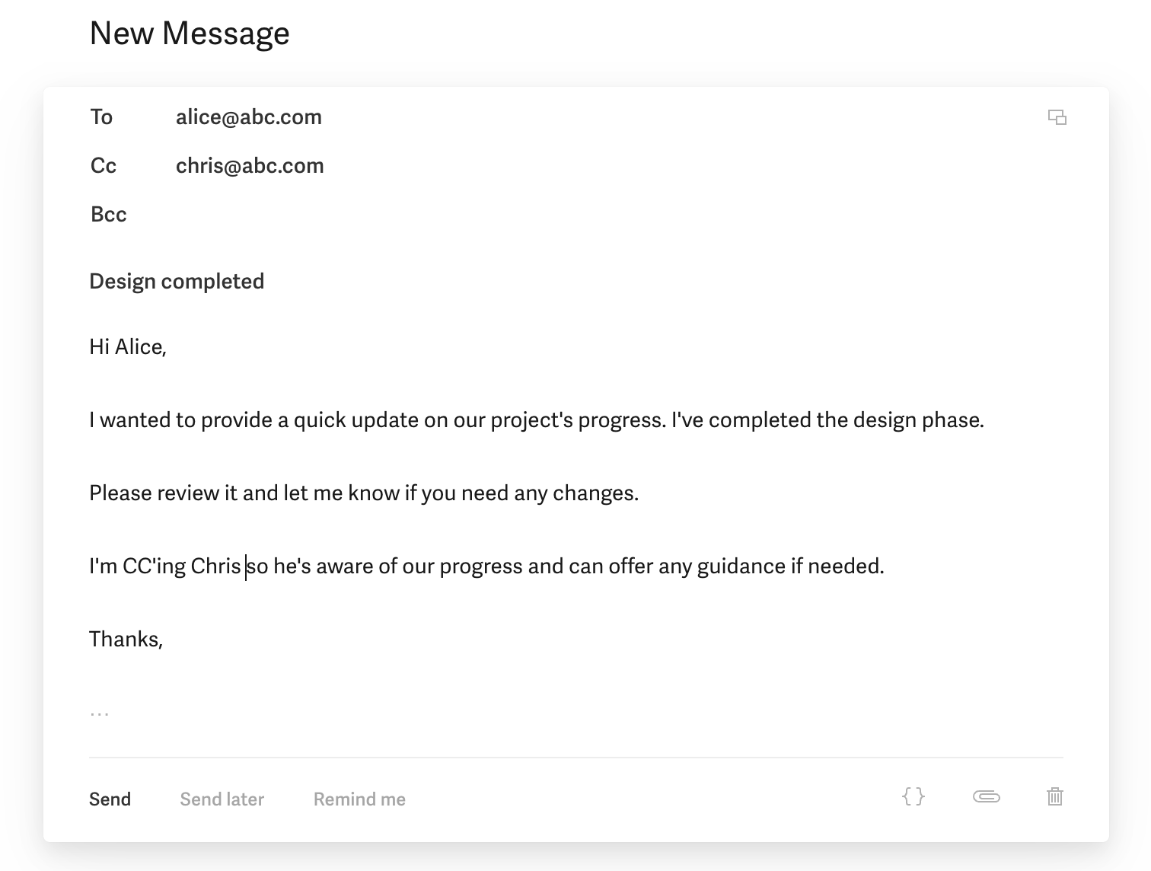Click the I'm CC'ing Chris line
The height and width of the screenshot is (871, 1151).
click(x=486, y=566)
